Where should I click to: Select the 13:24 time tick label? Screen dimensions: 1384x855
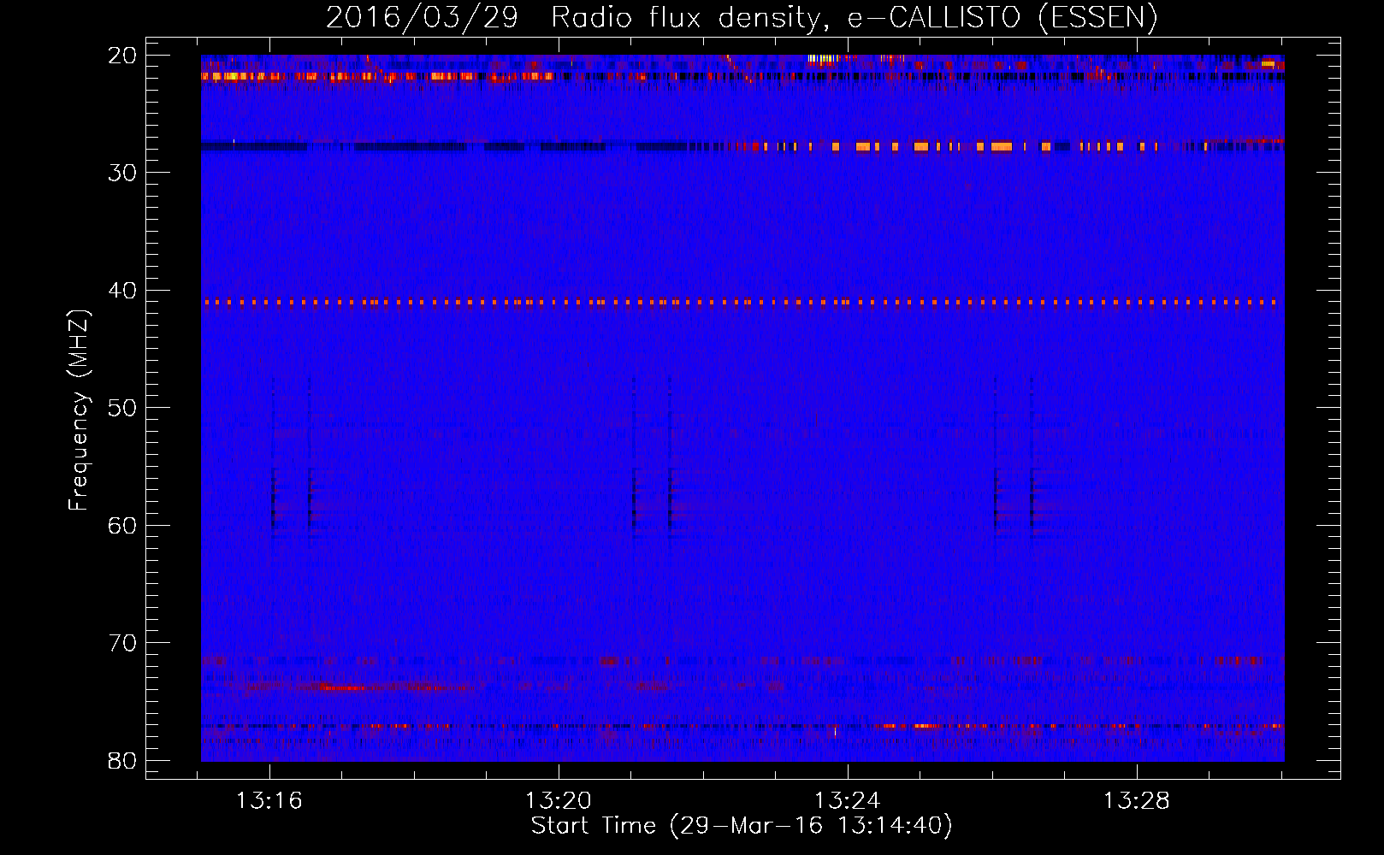point(848,801)
